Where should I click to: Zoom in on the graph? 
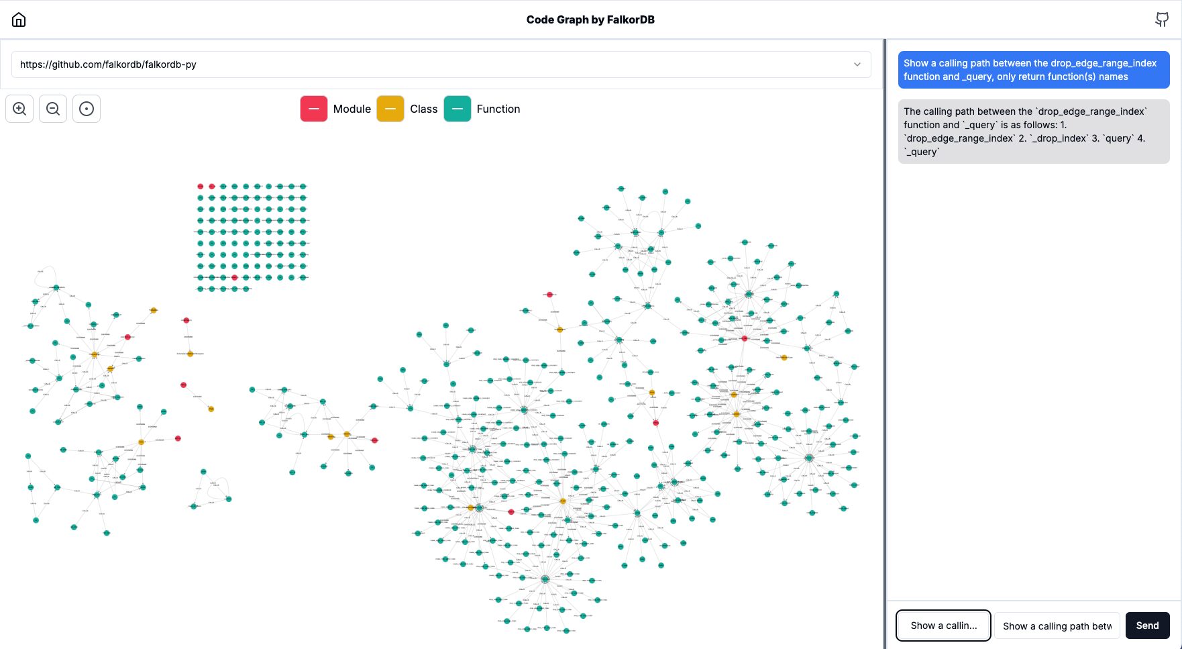[19, 109]
